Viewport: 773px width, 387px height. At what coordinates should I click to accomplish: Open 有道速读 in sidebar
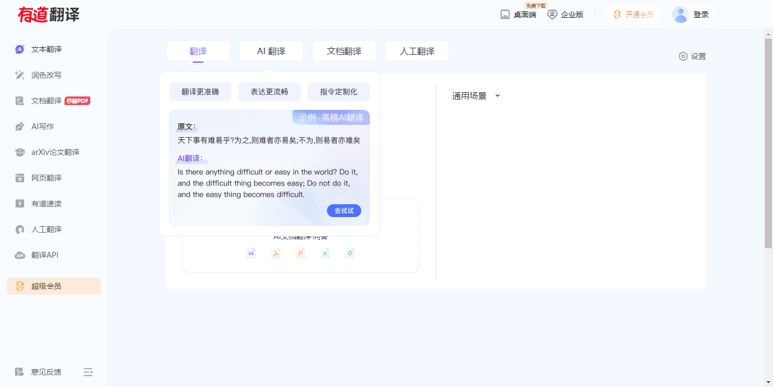(54, 204)
